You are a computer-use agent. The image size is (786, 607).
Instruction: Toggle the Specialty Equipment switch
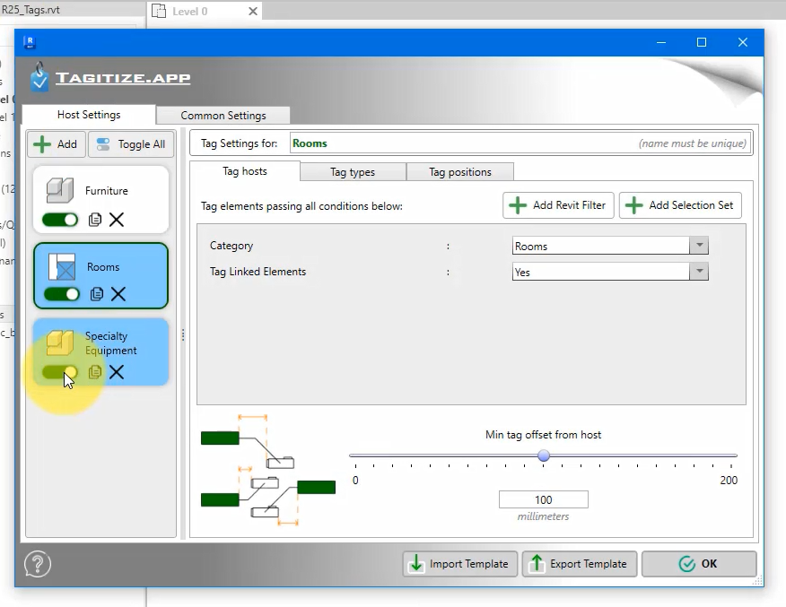tap(60, 372)
